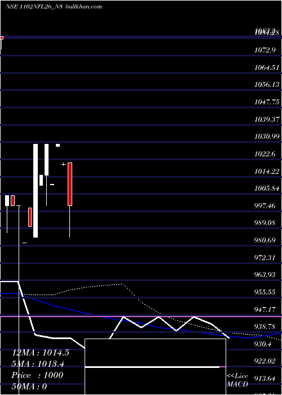
Task: Click the 1056.13 price axis label
Action: [267, 85]
